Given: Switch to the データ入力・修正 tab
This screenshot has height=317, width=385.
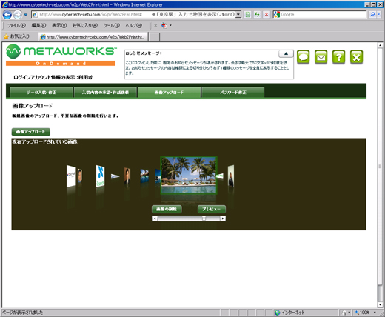Looking at the screenshot, I should pyautogui.click(x=41, y=93).
